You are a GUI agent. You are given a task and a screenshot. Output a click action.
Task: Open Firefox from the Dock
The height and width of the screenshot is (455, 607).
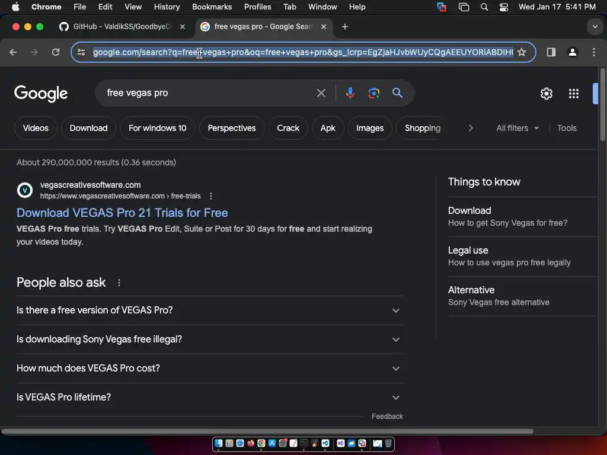251,443
